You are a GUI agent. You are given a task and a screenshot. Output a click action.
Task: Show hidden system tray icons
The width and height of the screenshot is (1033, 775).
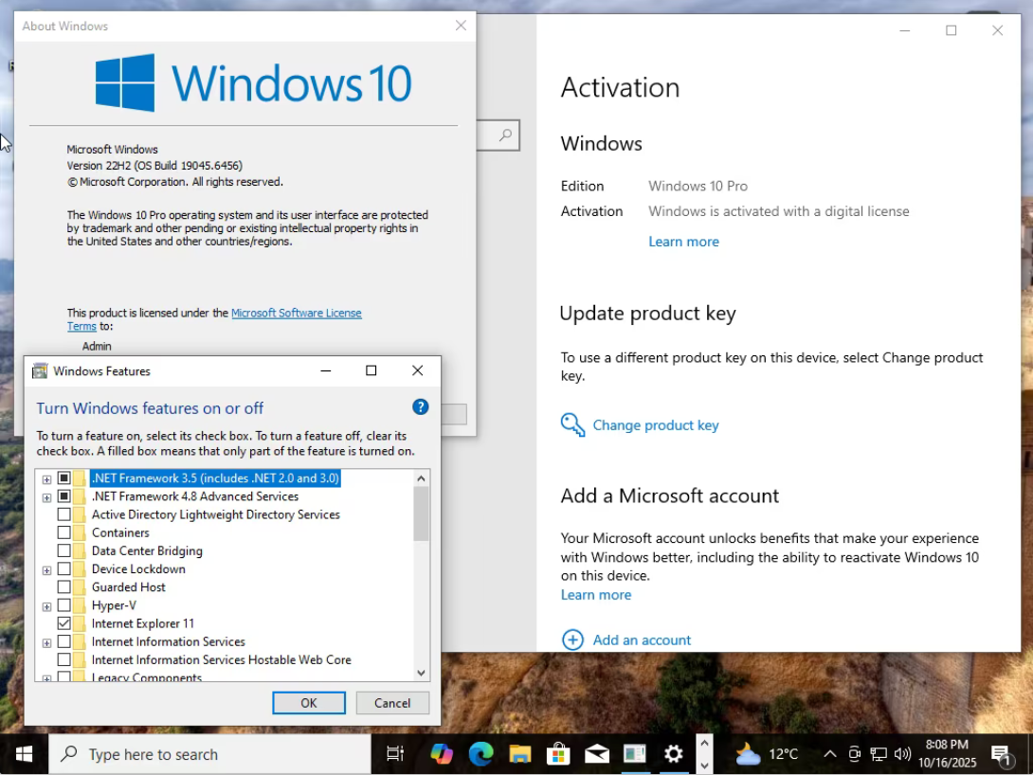pyautogui.click(x=830, y=754)
